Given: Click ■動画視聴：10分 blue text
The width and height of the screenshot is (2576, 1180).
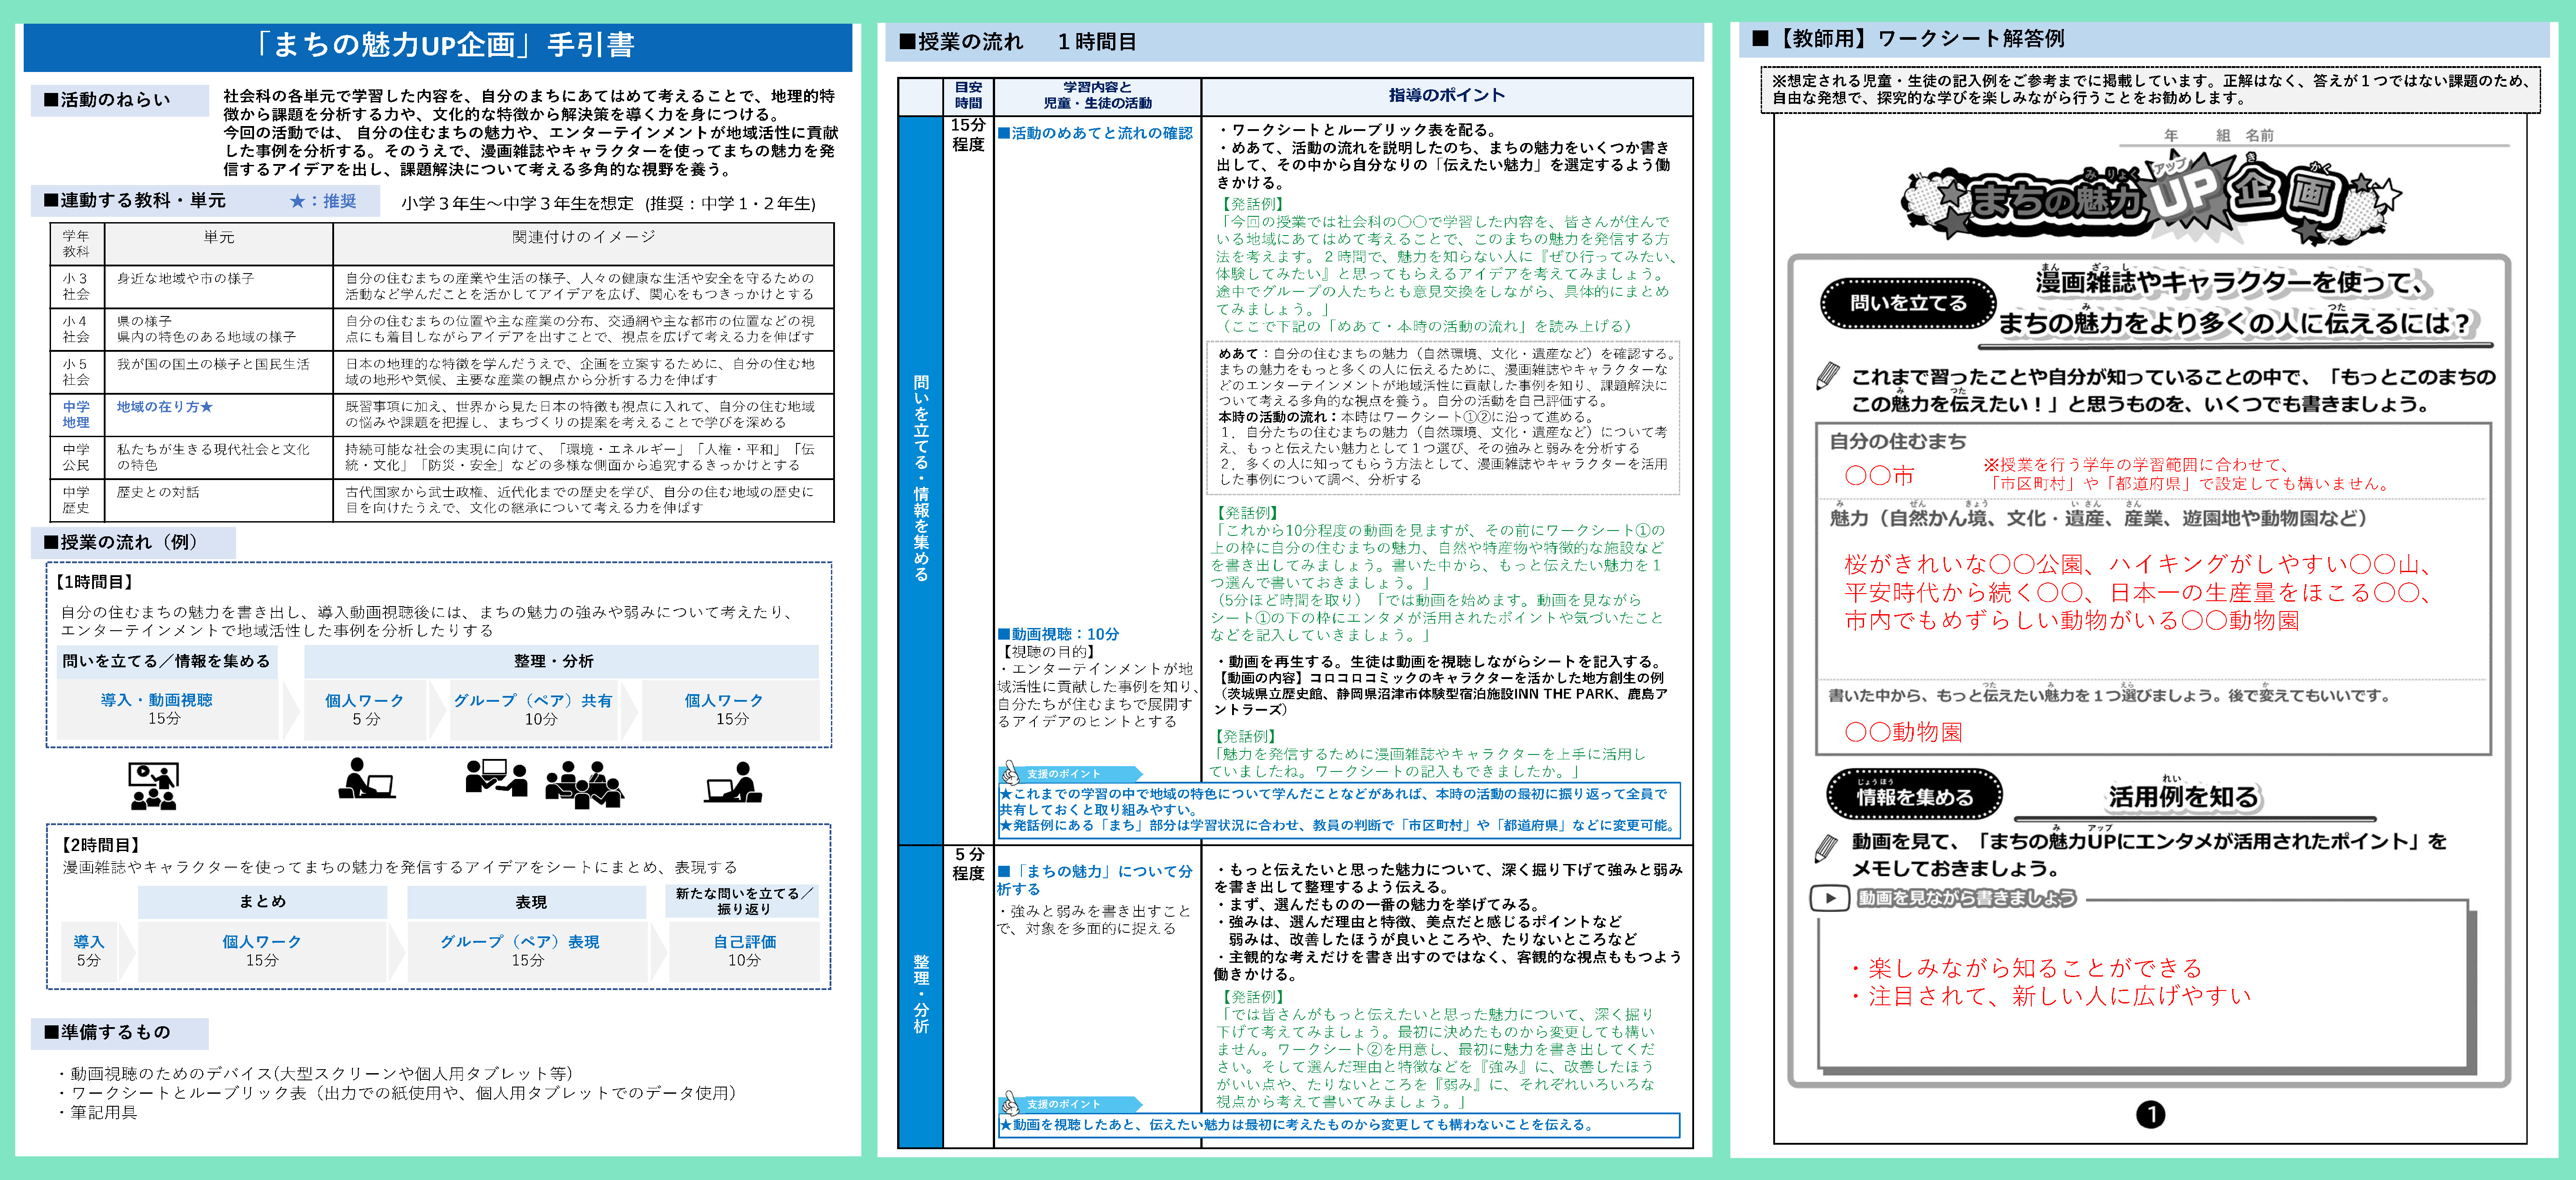Looking at the screenshot, I should tap(1058, 634).
